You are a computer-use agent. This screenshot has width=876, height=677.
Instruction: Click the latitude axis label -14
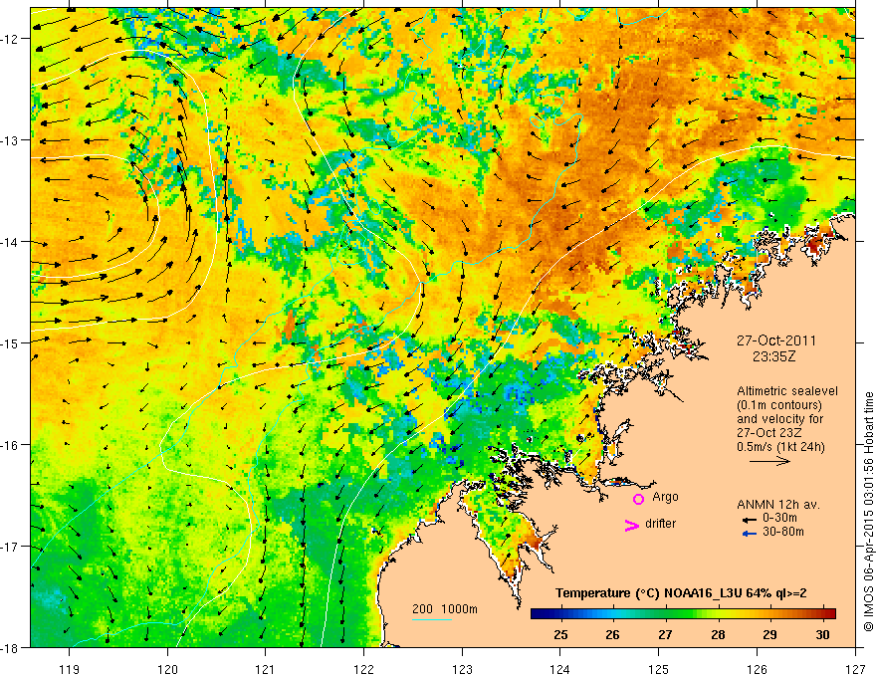pos(11,242)
